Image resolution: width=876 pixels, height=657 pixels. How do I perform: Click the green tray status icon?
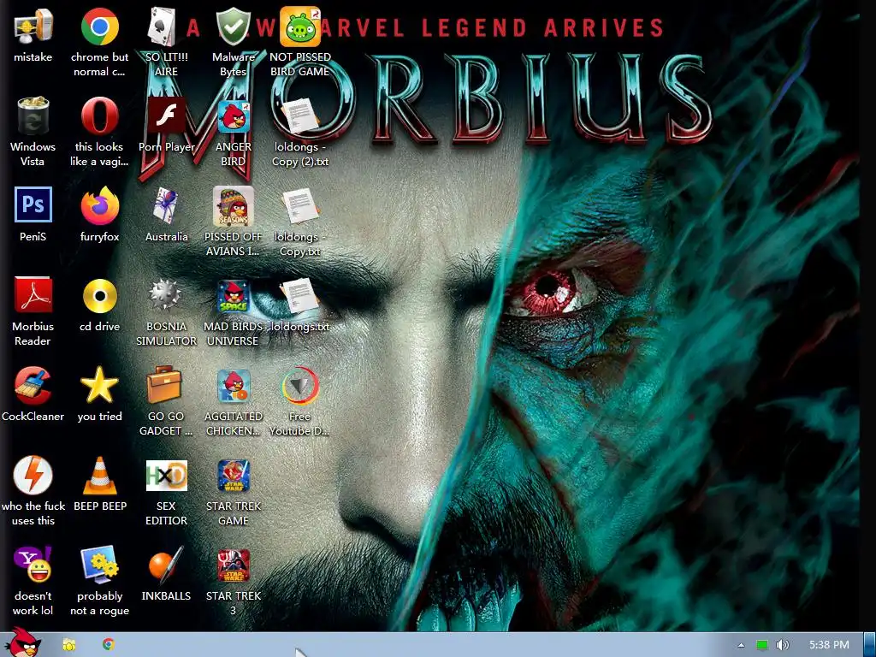(x=762, y=645)
